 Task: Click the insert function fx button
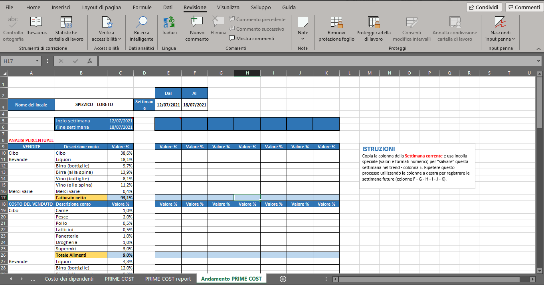tap(90, 61)
